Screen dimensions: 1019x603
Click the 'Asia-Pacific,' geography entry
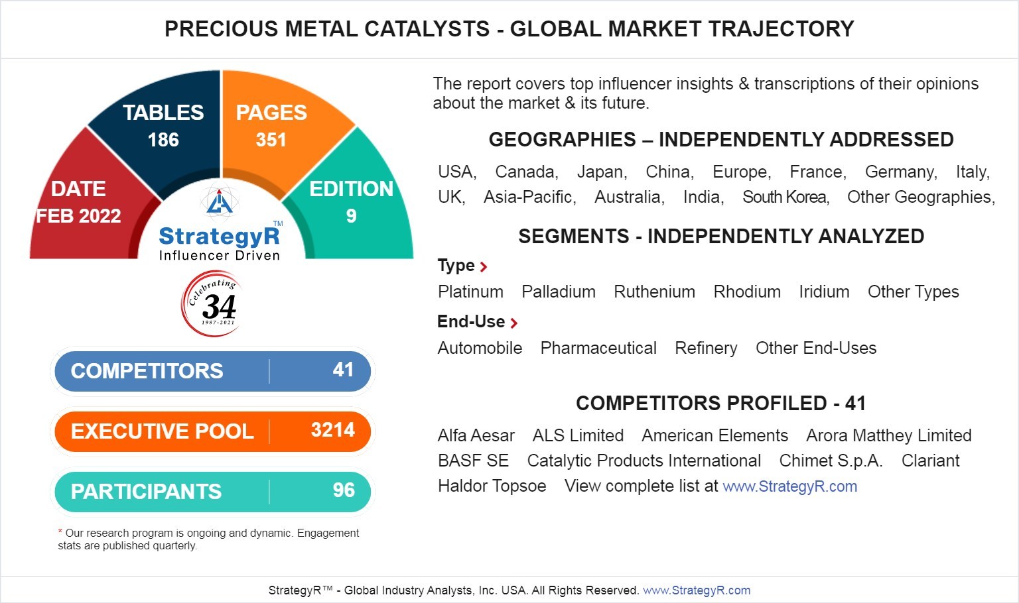529,197
